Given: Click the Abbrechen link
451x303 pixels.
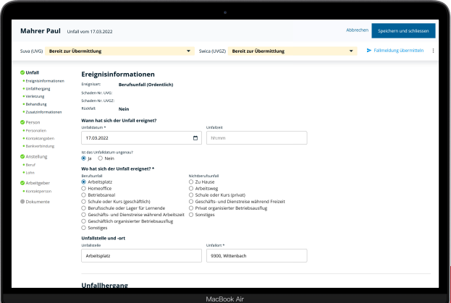Looking at the screenshot, I should click(x=357, y=31).
